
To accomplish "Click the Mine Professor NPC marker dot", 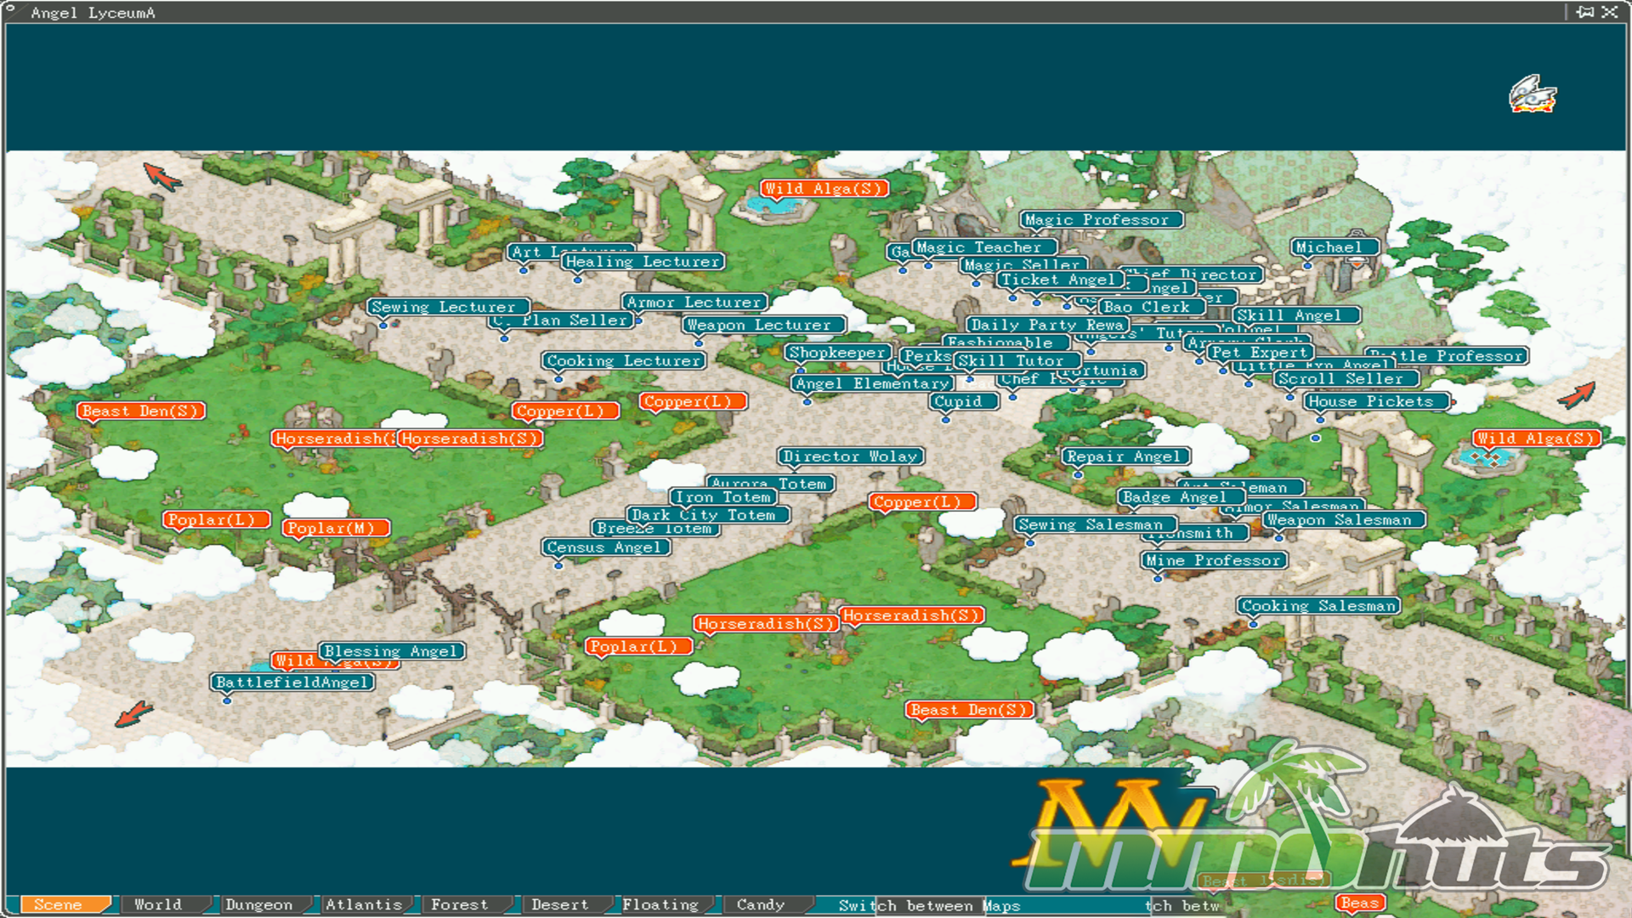I will tap(1158, 579).
